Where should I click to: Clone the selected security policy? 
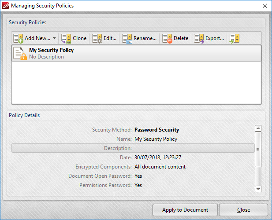74,38
